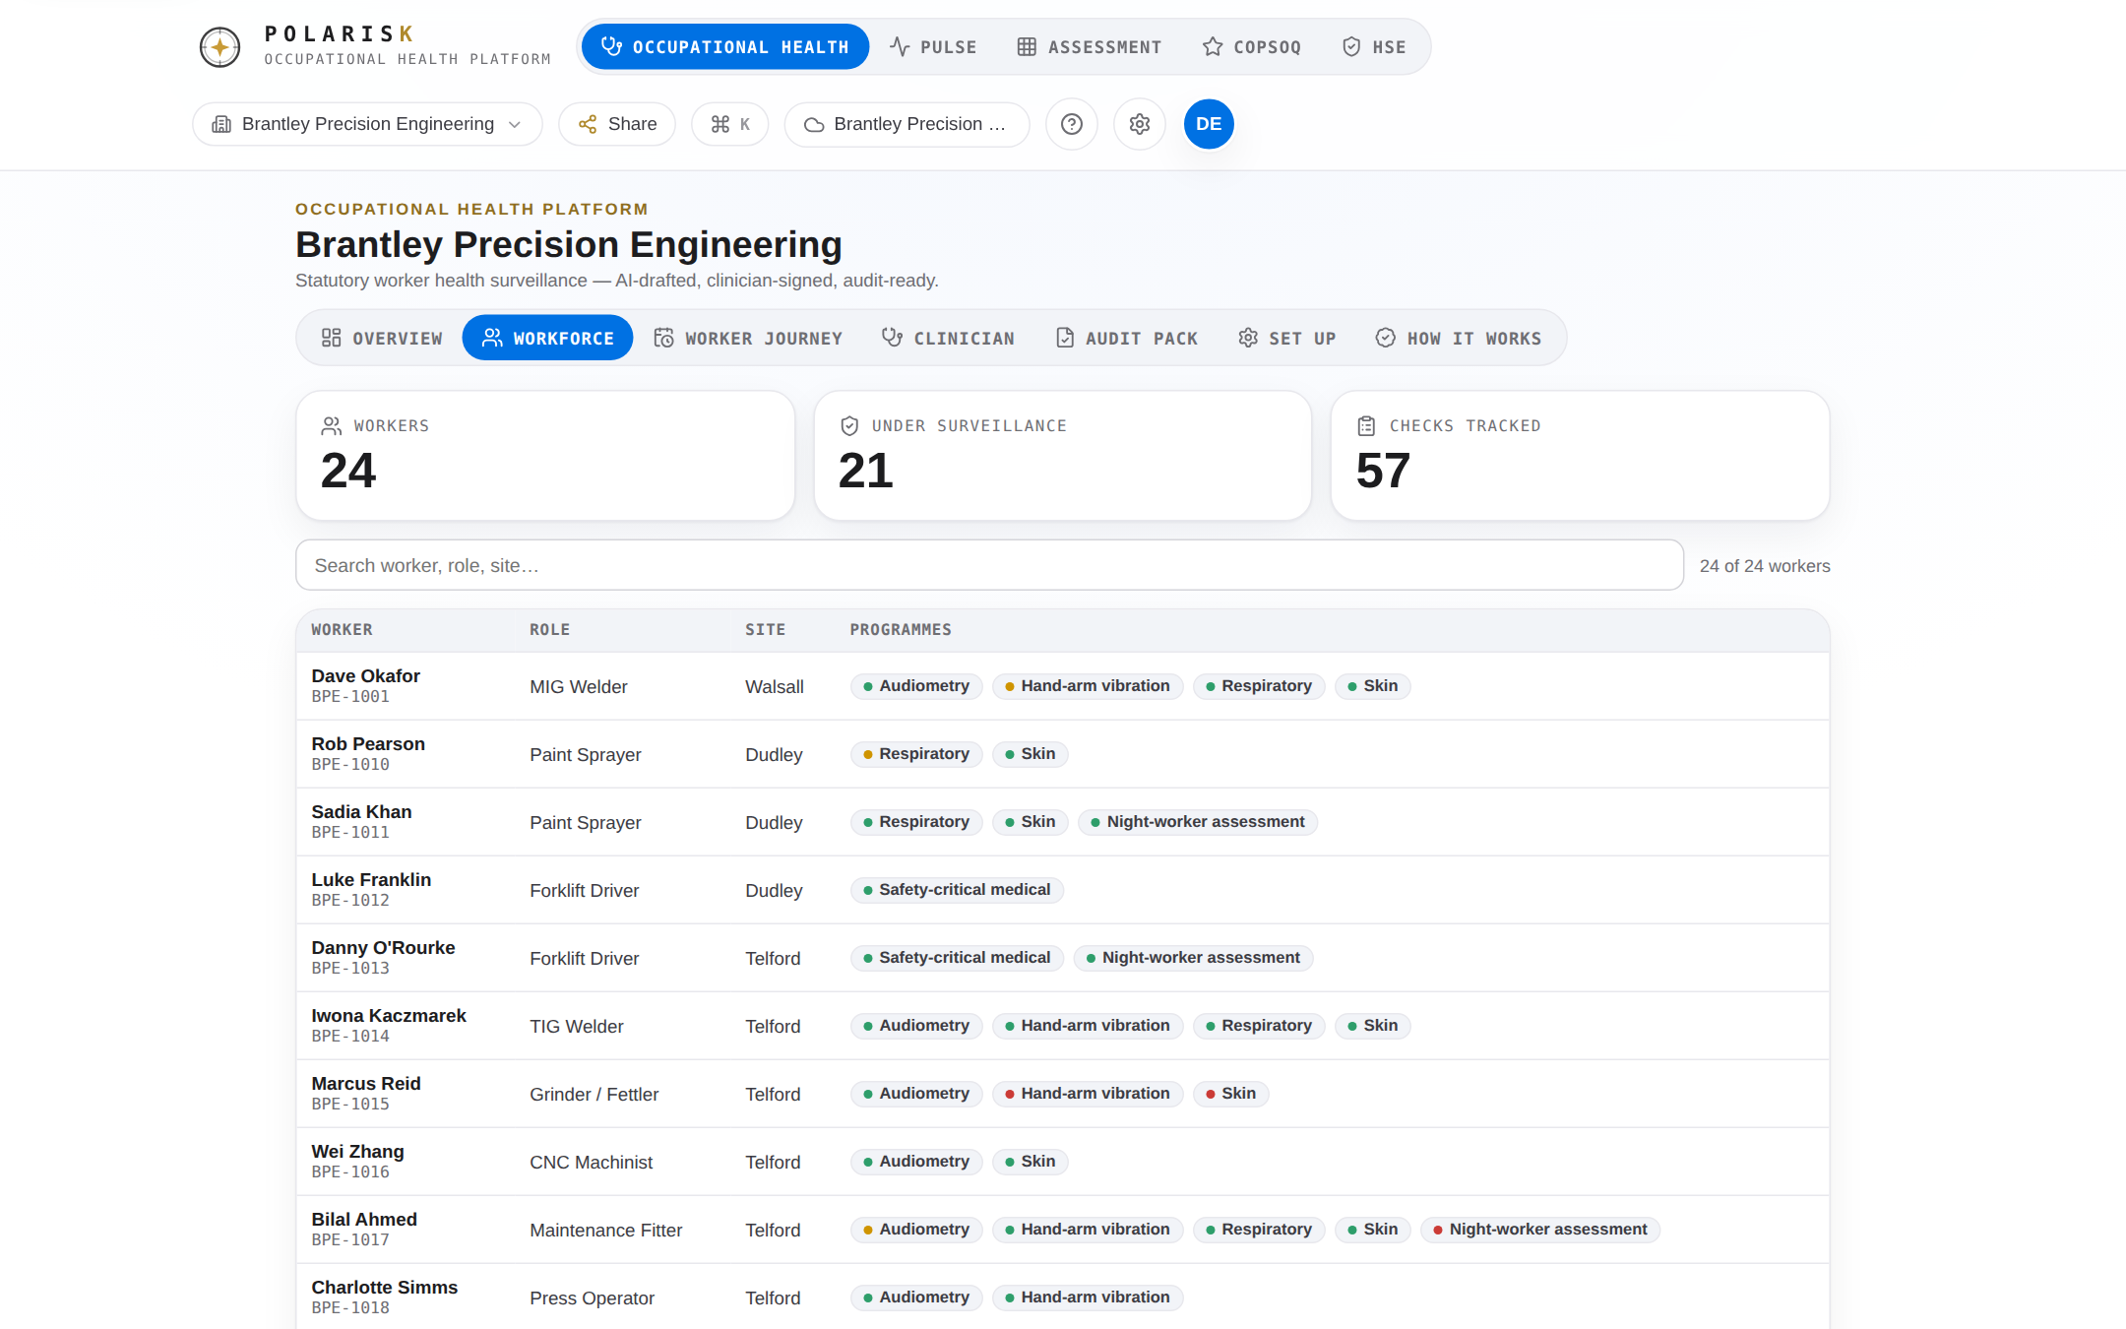Image resolution: width=2126 pixels, height=1329 pixels.
Task: Click the Site column header
Action: [x=765, y=630]
